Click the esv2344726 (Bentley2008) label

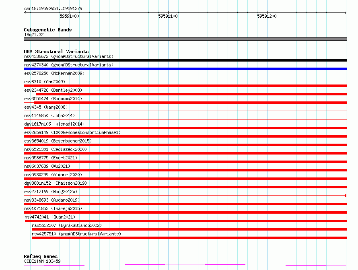coord(53,90)
